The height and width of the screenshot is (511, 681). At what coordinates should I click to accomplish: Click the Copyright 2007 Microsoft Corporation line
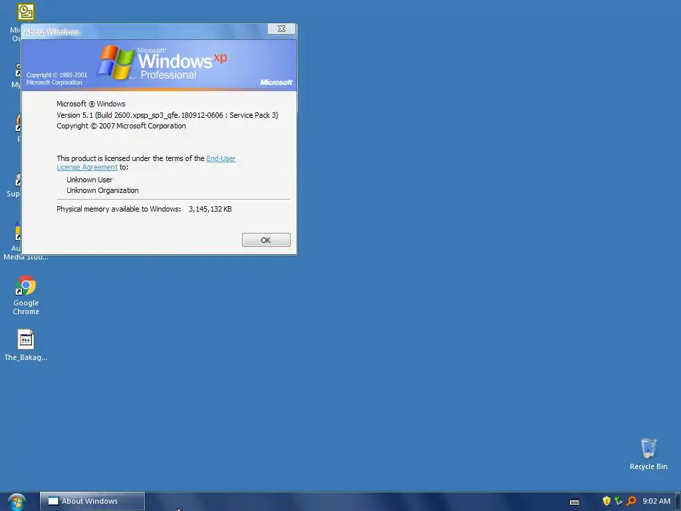[x=121, y=126]
